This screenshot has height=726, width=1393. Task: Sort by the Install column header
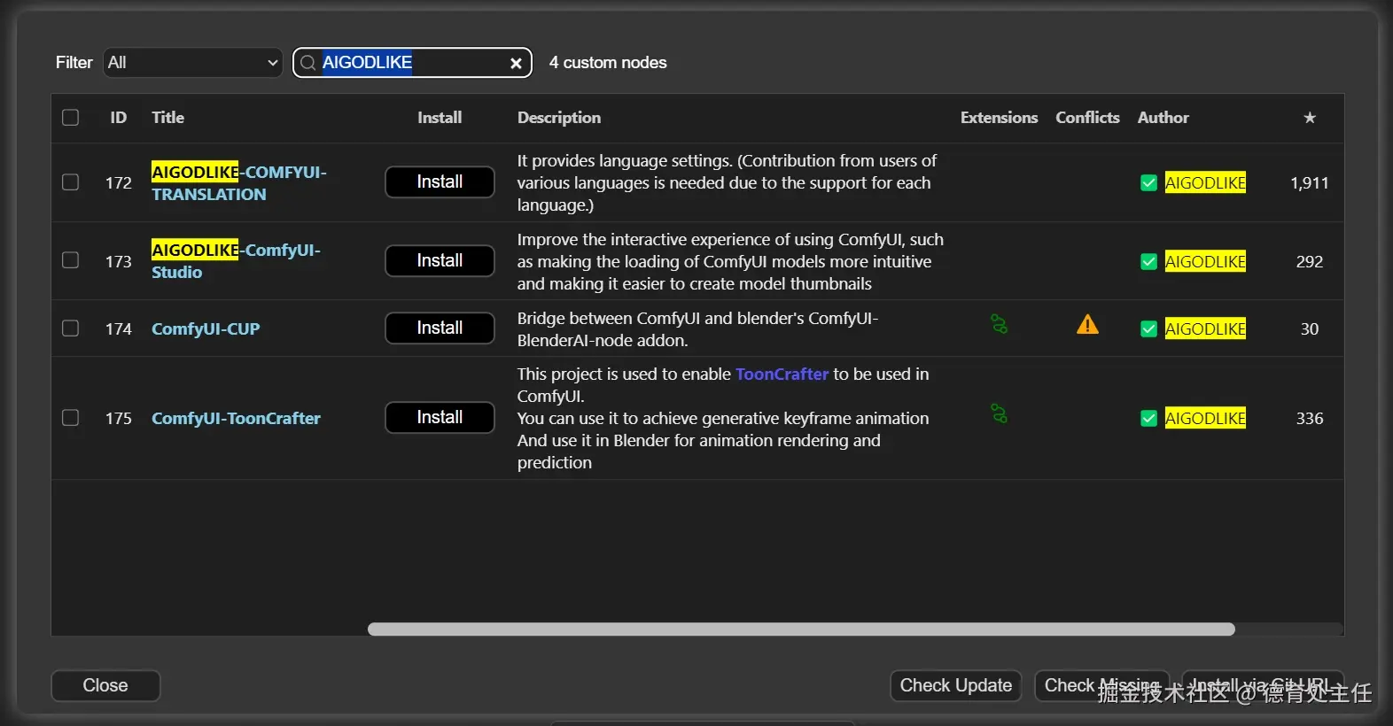(440, 118)
